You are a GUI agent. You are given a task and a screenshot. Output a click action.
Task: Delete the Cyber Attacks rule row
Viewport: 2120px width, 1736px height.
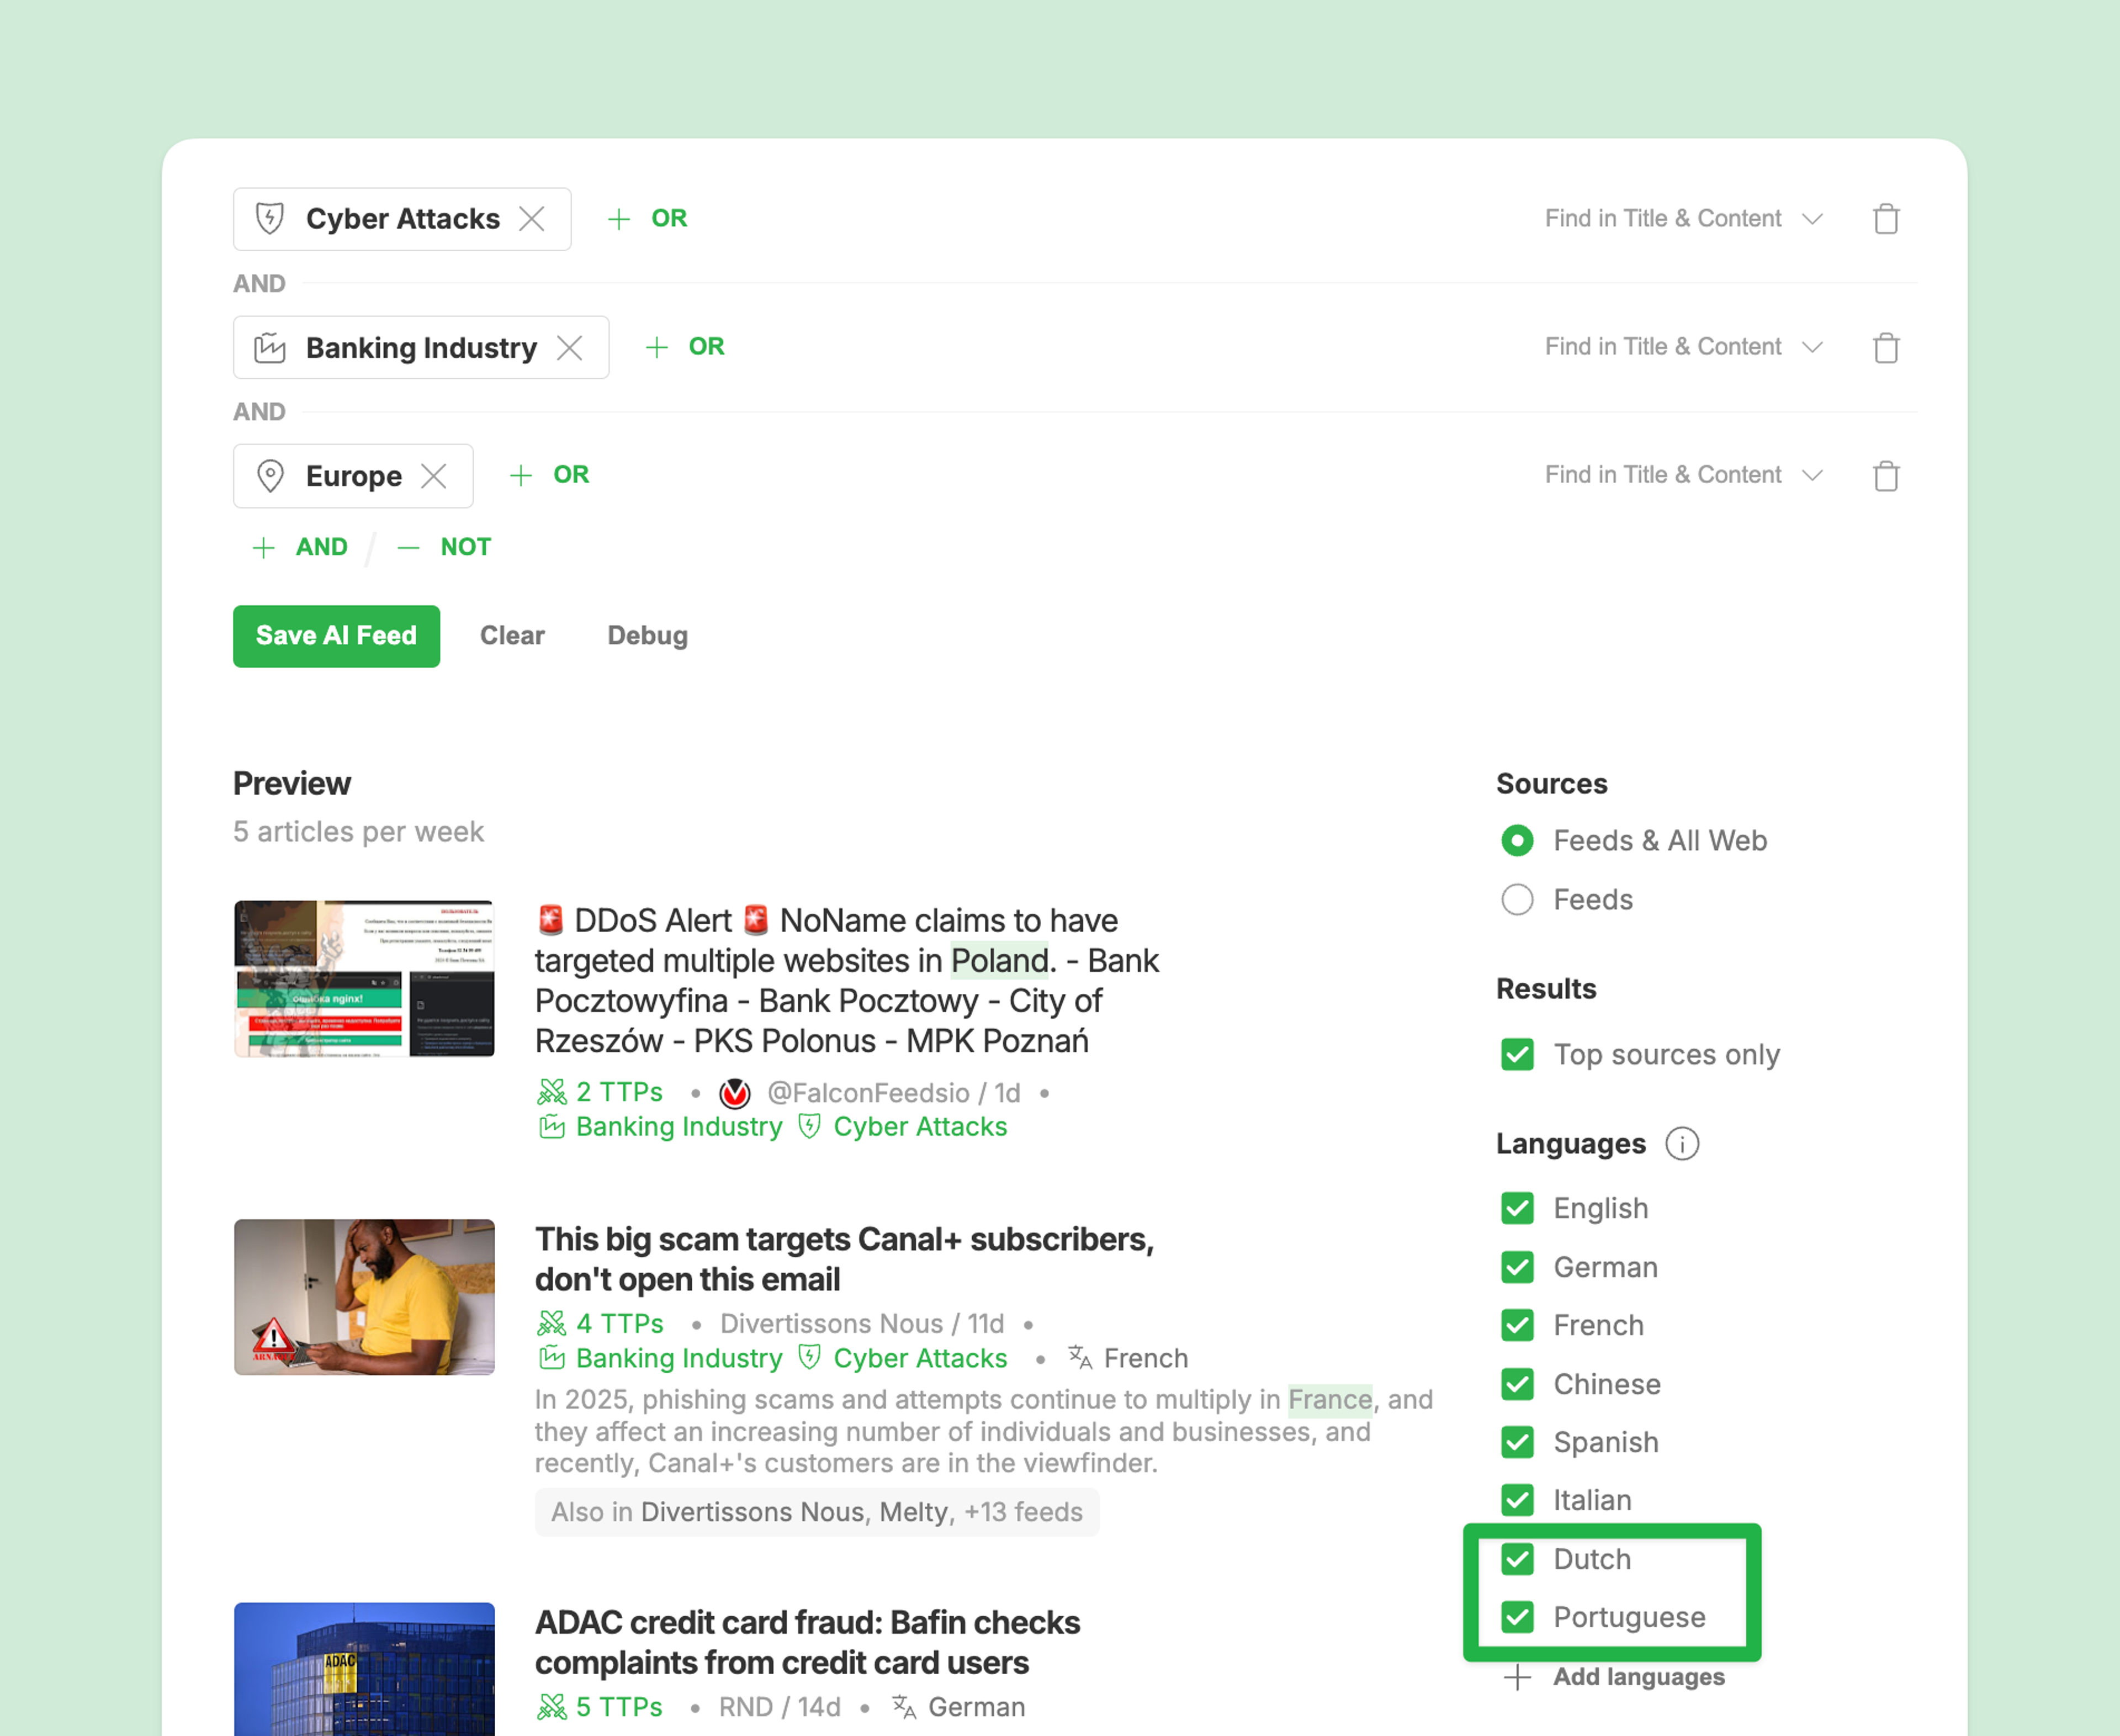(1886, 218)
